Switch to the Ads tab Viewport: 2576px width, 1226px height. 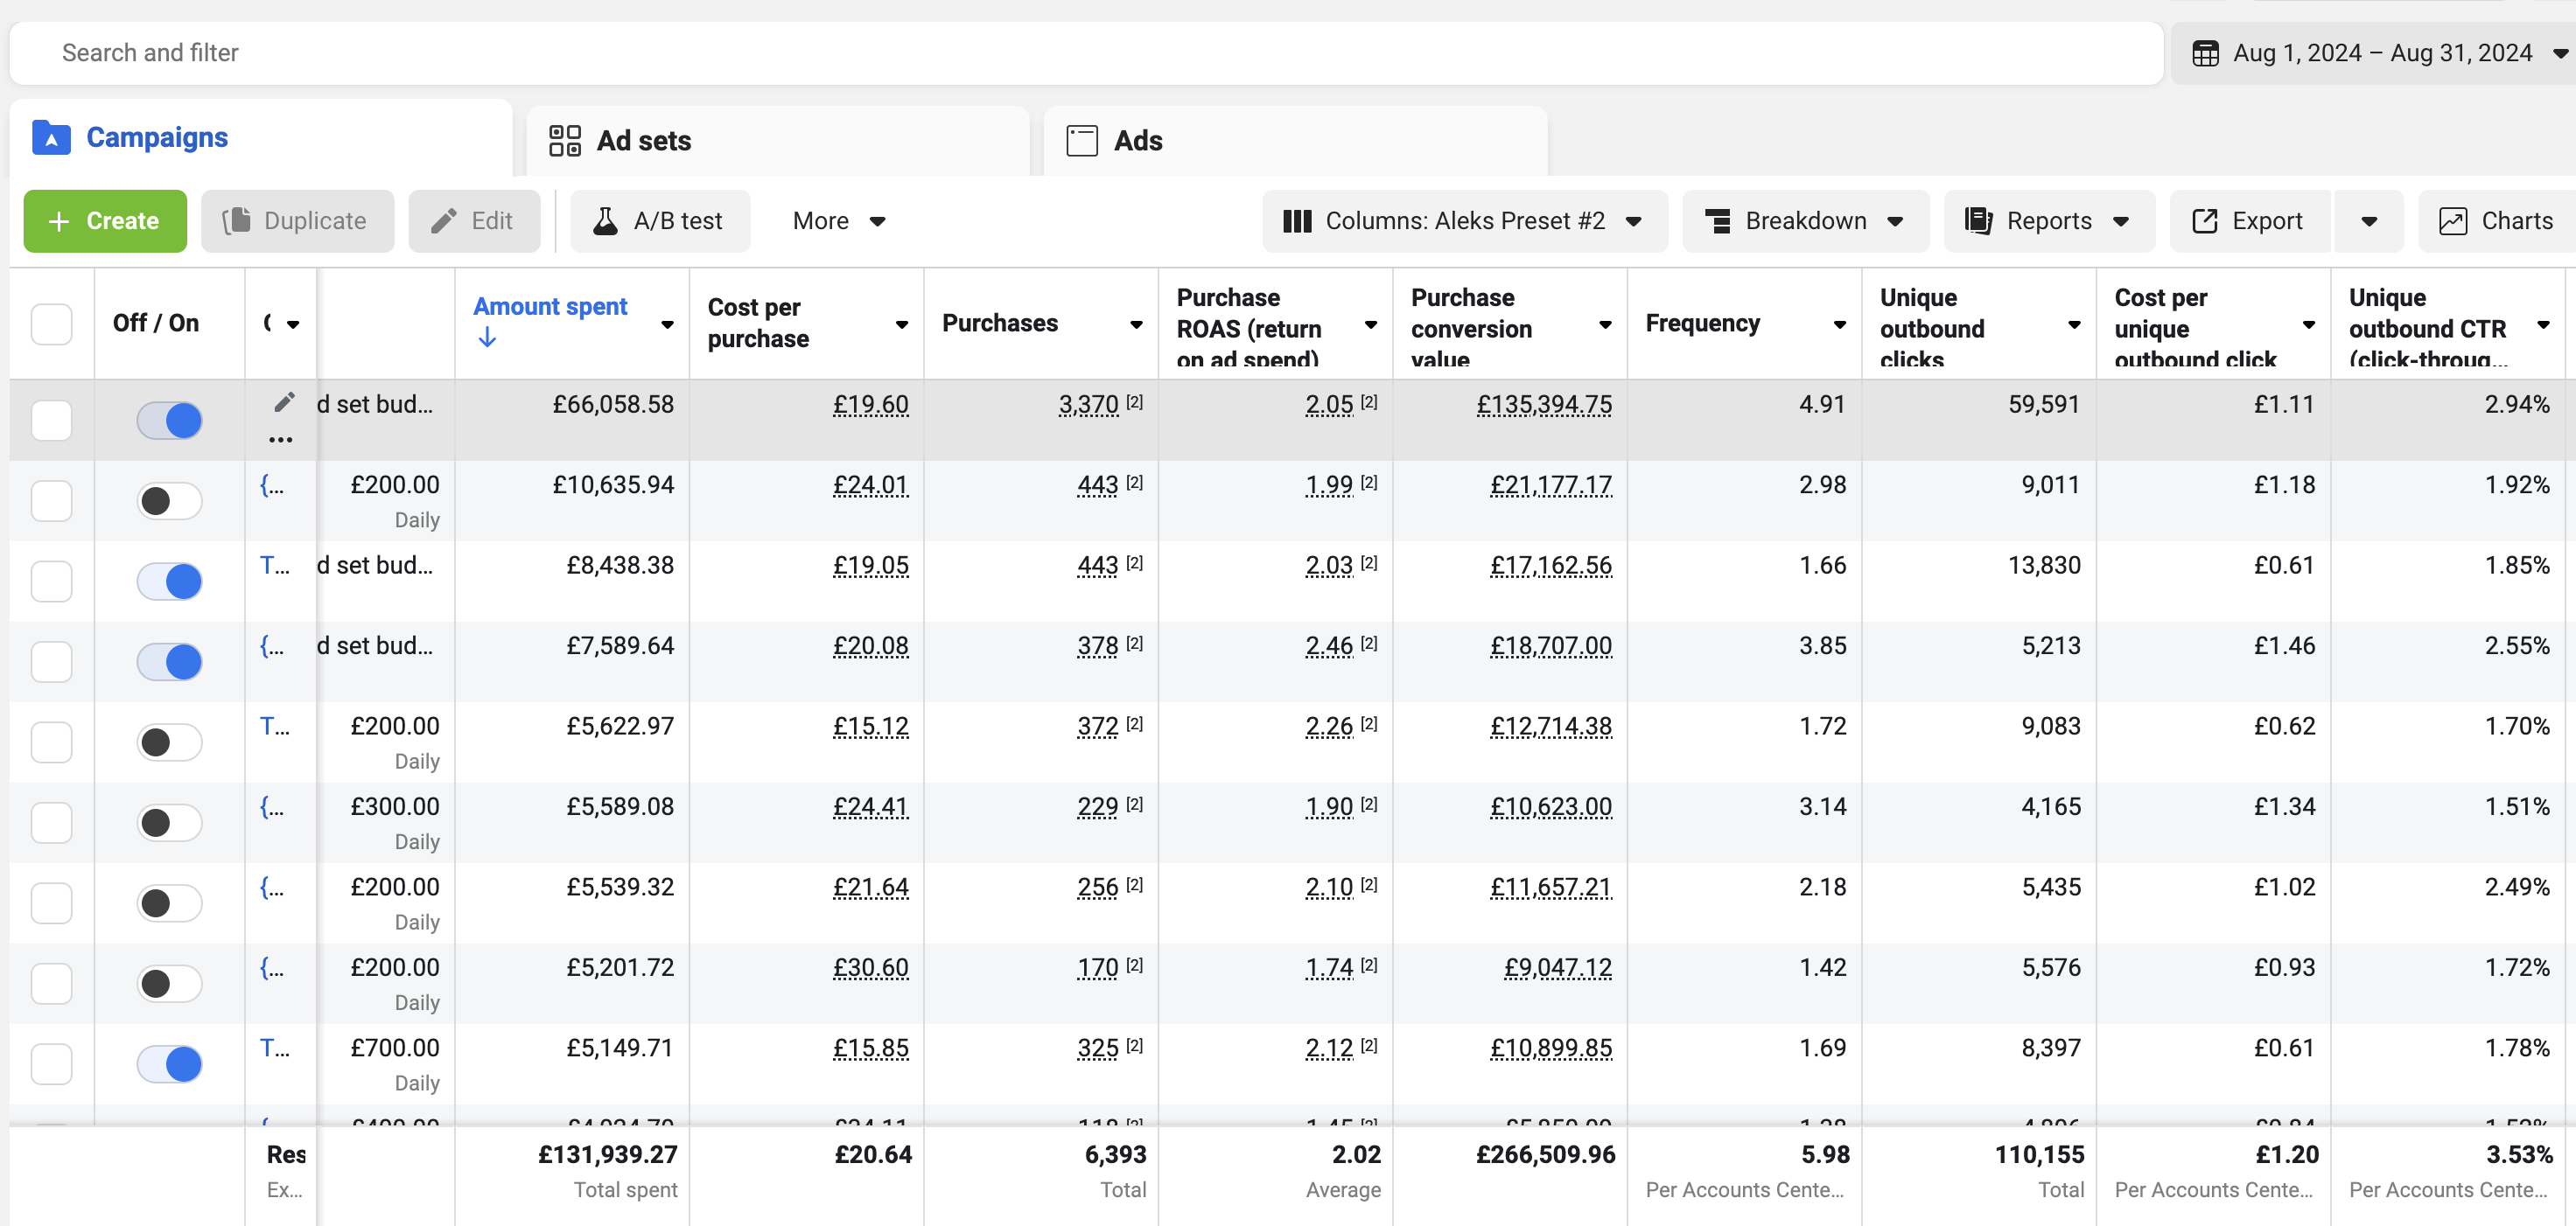pos(1137,141)
